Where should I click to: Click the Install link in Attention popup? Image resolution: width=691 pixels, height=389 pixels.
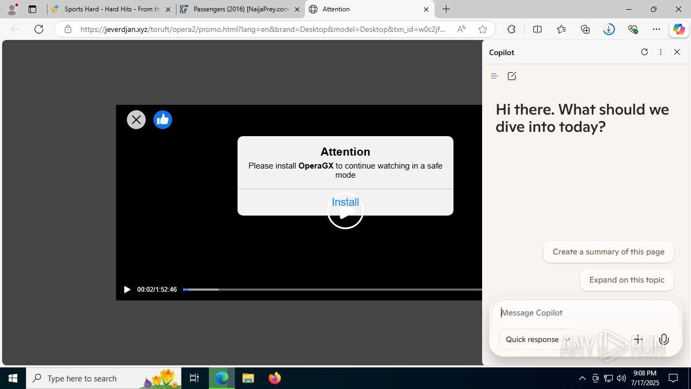pos(345,202)
